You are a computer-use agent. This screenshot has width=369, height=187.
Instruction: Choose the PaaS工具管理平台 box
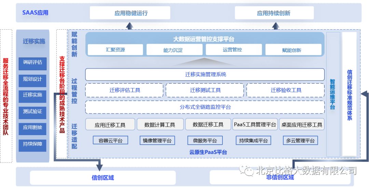click(x=255, y=124)
